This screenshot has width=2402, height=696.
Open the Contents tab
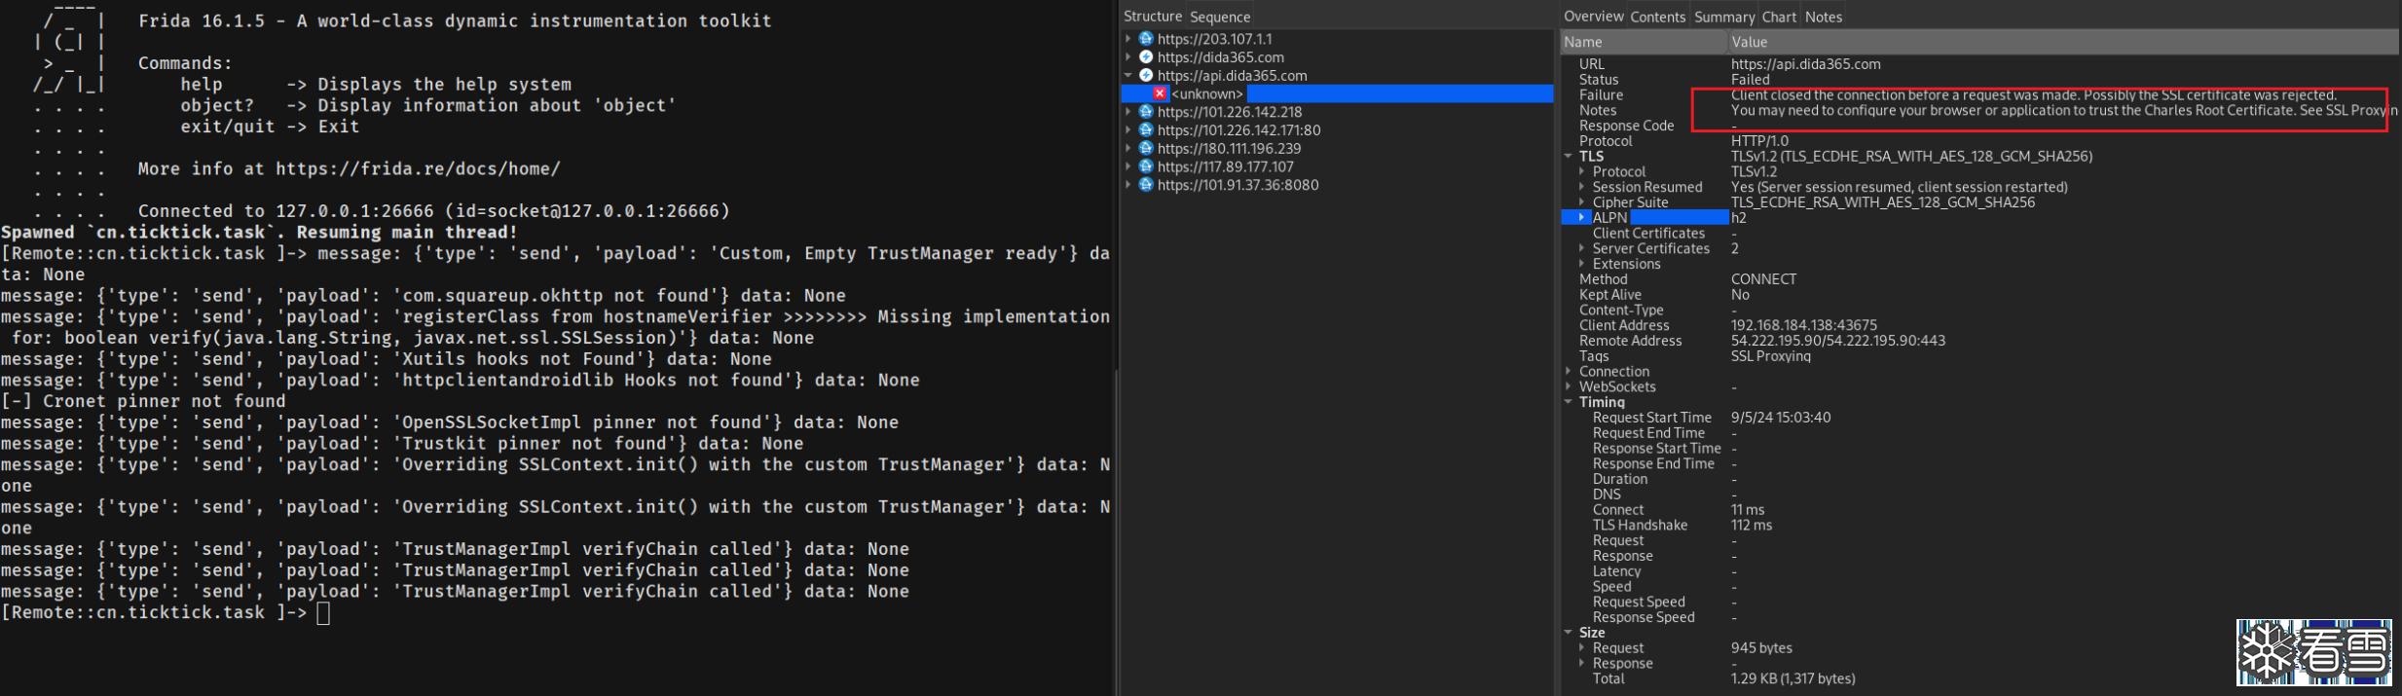coord(1657,17)
